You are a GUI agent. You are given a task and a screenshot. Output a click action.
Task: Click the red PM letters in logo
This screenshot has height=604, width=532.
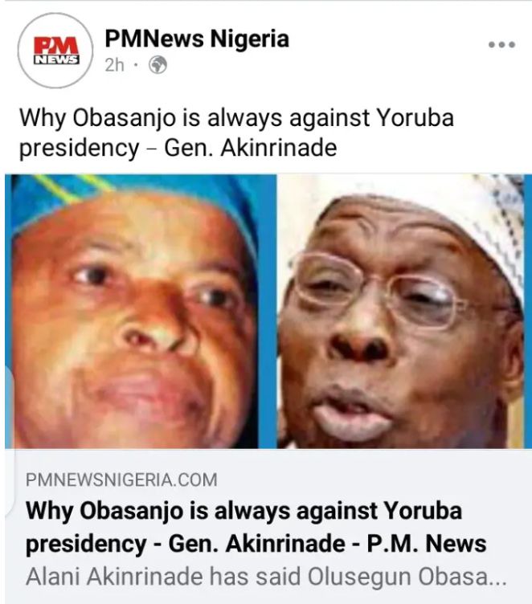[56, 46]
